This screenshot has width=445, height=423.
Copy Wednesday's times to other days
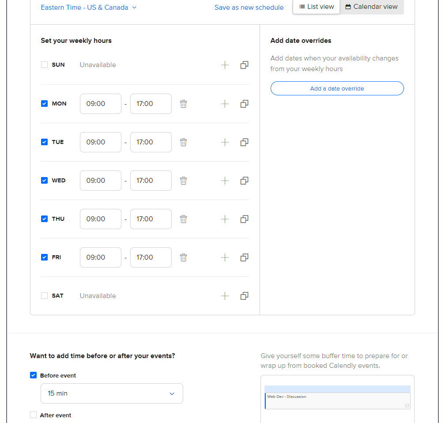click(x=245, y=181)
